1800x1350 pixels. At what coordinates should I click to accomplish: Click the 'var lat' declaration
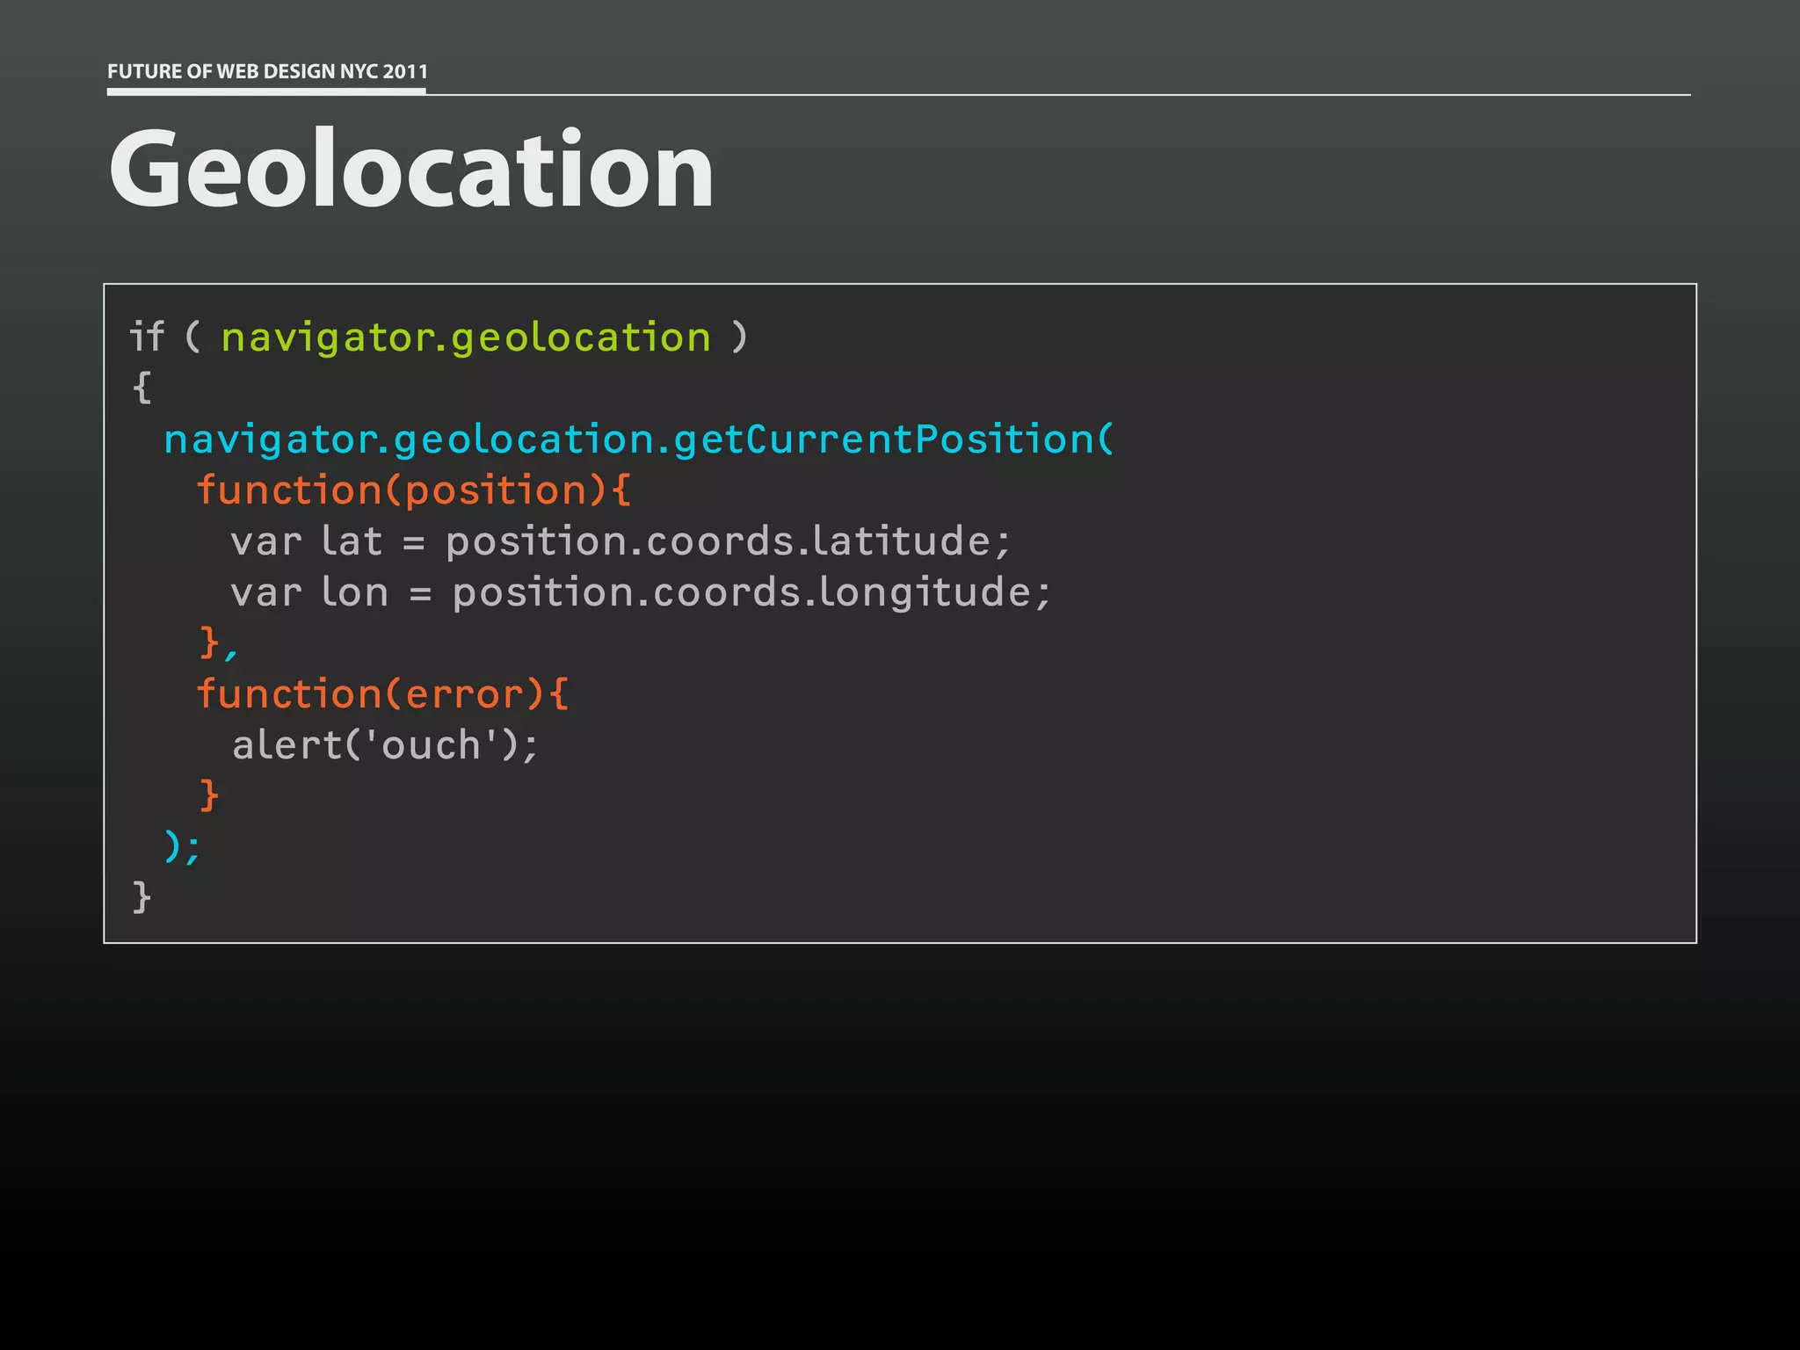pyautogui.click(x=307, y=541)
